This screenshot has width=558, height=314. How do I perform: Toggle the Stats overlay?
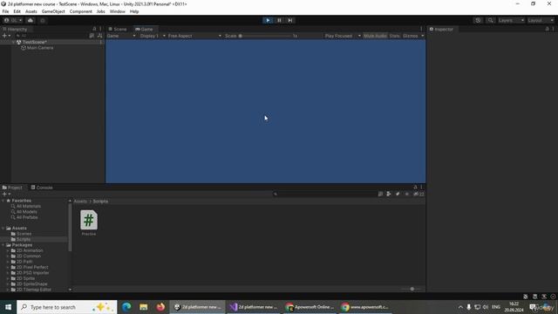pyautogui.click(x=394, y=36)
